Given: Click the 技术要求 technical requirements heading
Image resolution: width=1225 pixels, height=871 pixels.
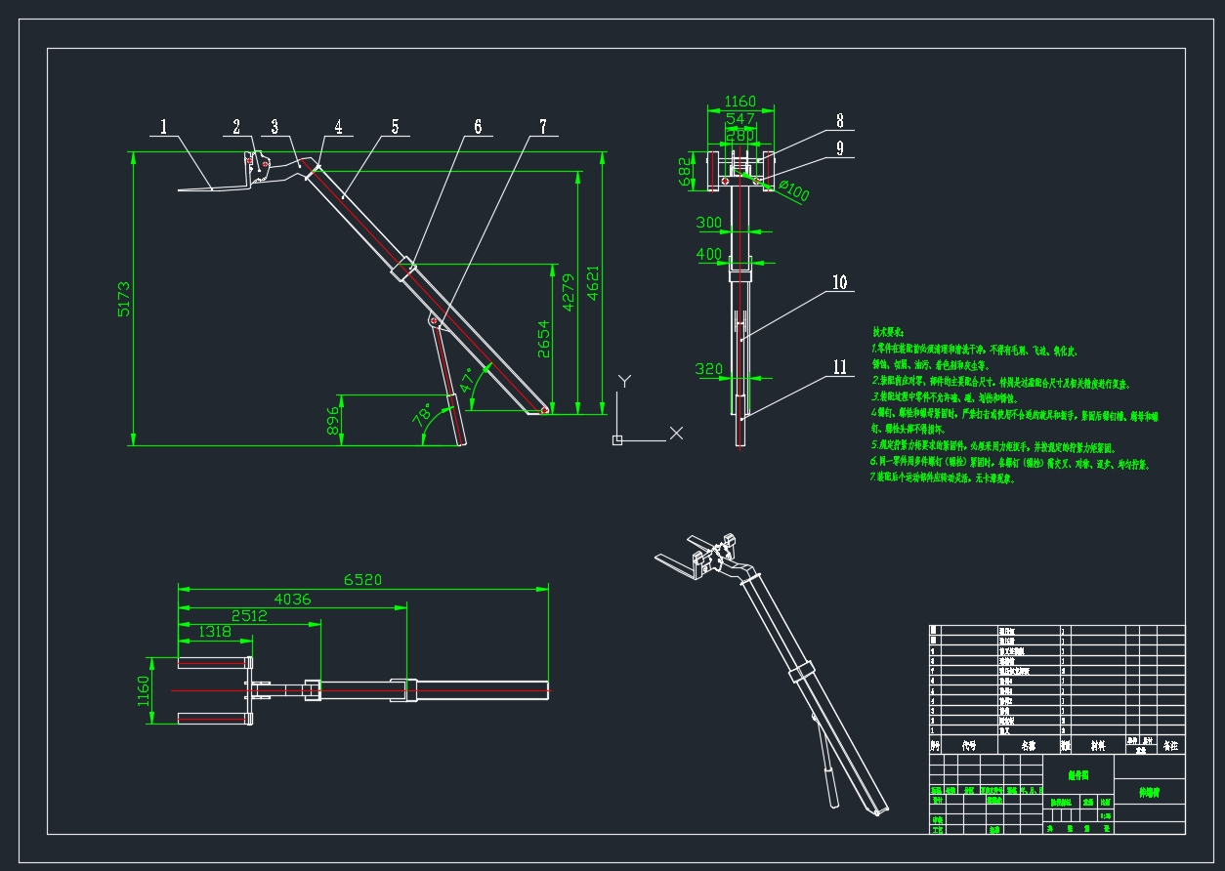Looking at the screenshot, I should [889, 333].
